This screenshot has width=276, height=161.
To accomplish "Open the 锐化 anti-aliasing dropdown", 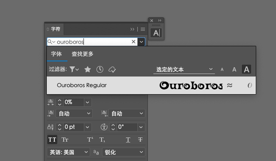I will tap(124, 152).
